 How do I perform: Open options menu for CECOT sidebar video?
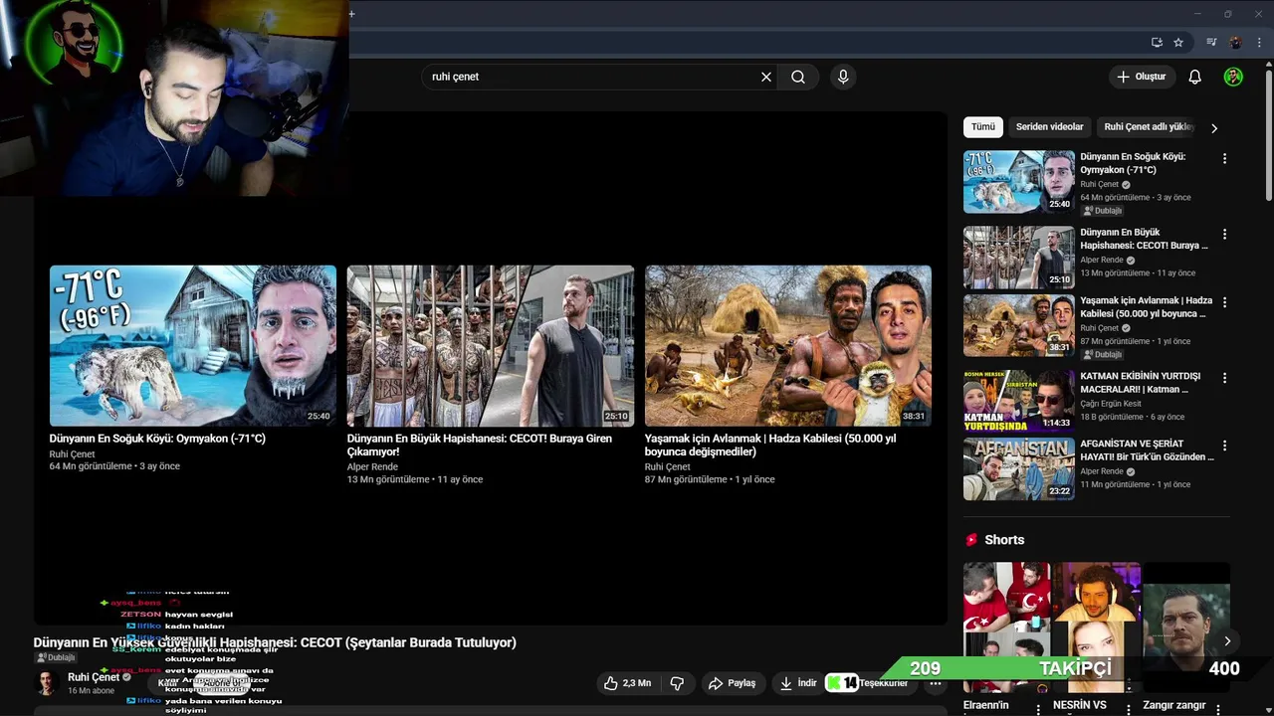coord(1224,235)
